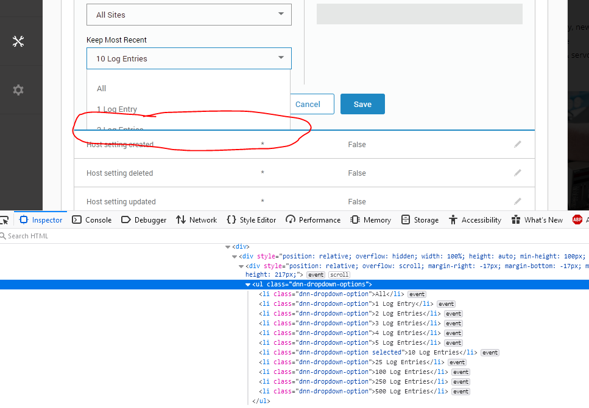The width and height of the screenshot is (589, 408).
Task: Click the pencil icon for Host setting updated
Action: tap(517, 201)
